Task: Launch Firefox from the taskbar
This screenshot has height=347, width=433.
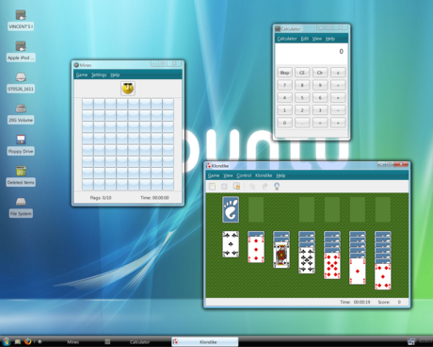Action: (x=27, y=341)
